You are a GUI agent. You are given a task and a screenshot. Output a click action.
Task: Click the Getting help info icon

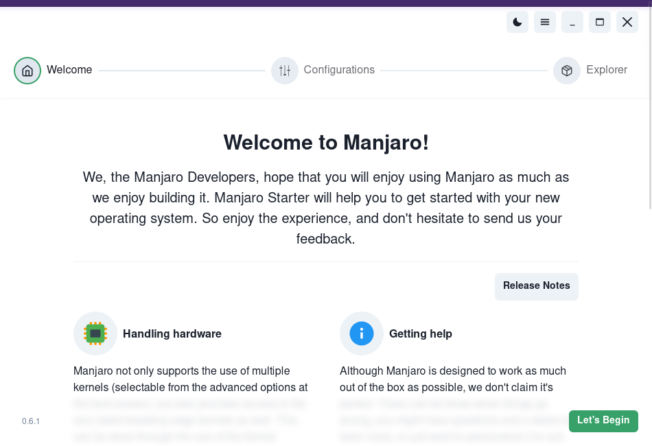[x=361, y=333]
